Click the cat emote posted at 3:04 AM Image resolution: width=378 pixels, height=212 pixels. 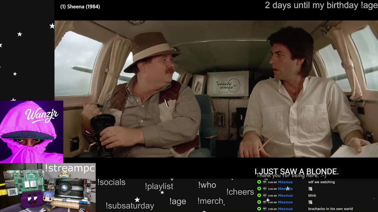pyautogui.click(x=310, y=189)
